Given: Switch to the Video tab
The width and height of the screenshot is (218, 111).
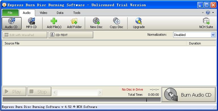Looking at the screenshot, I should pos(44,13).
